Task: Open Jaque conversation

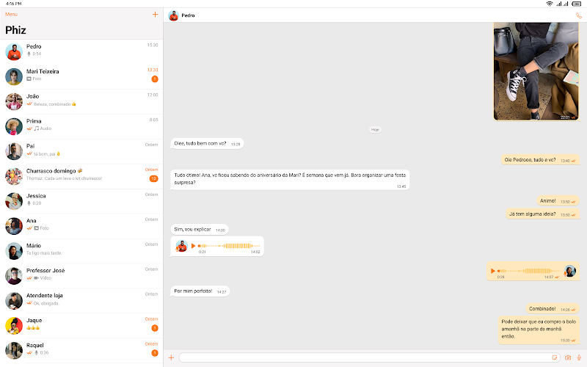Action: pyautogui.click(x=81, y=325)
